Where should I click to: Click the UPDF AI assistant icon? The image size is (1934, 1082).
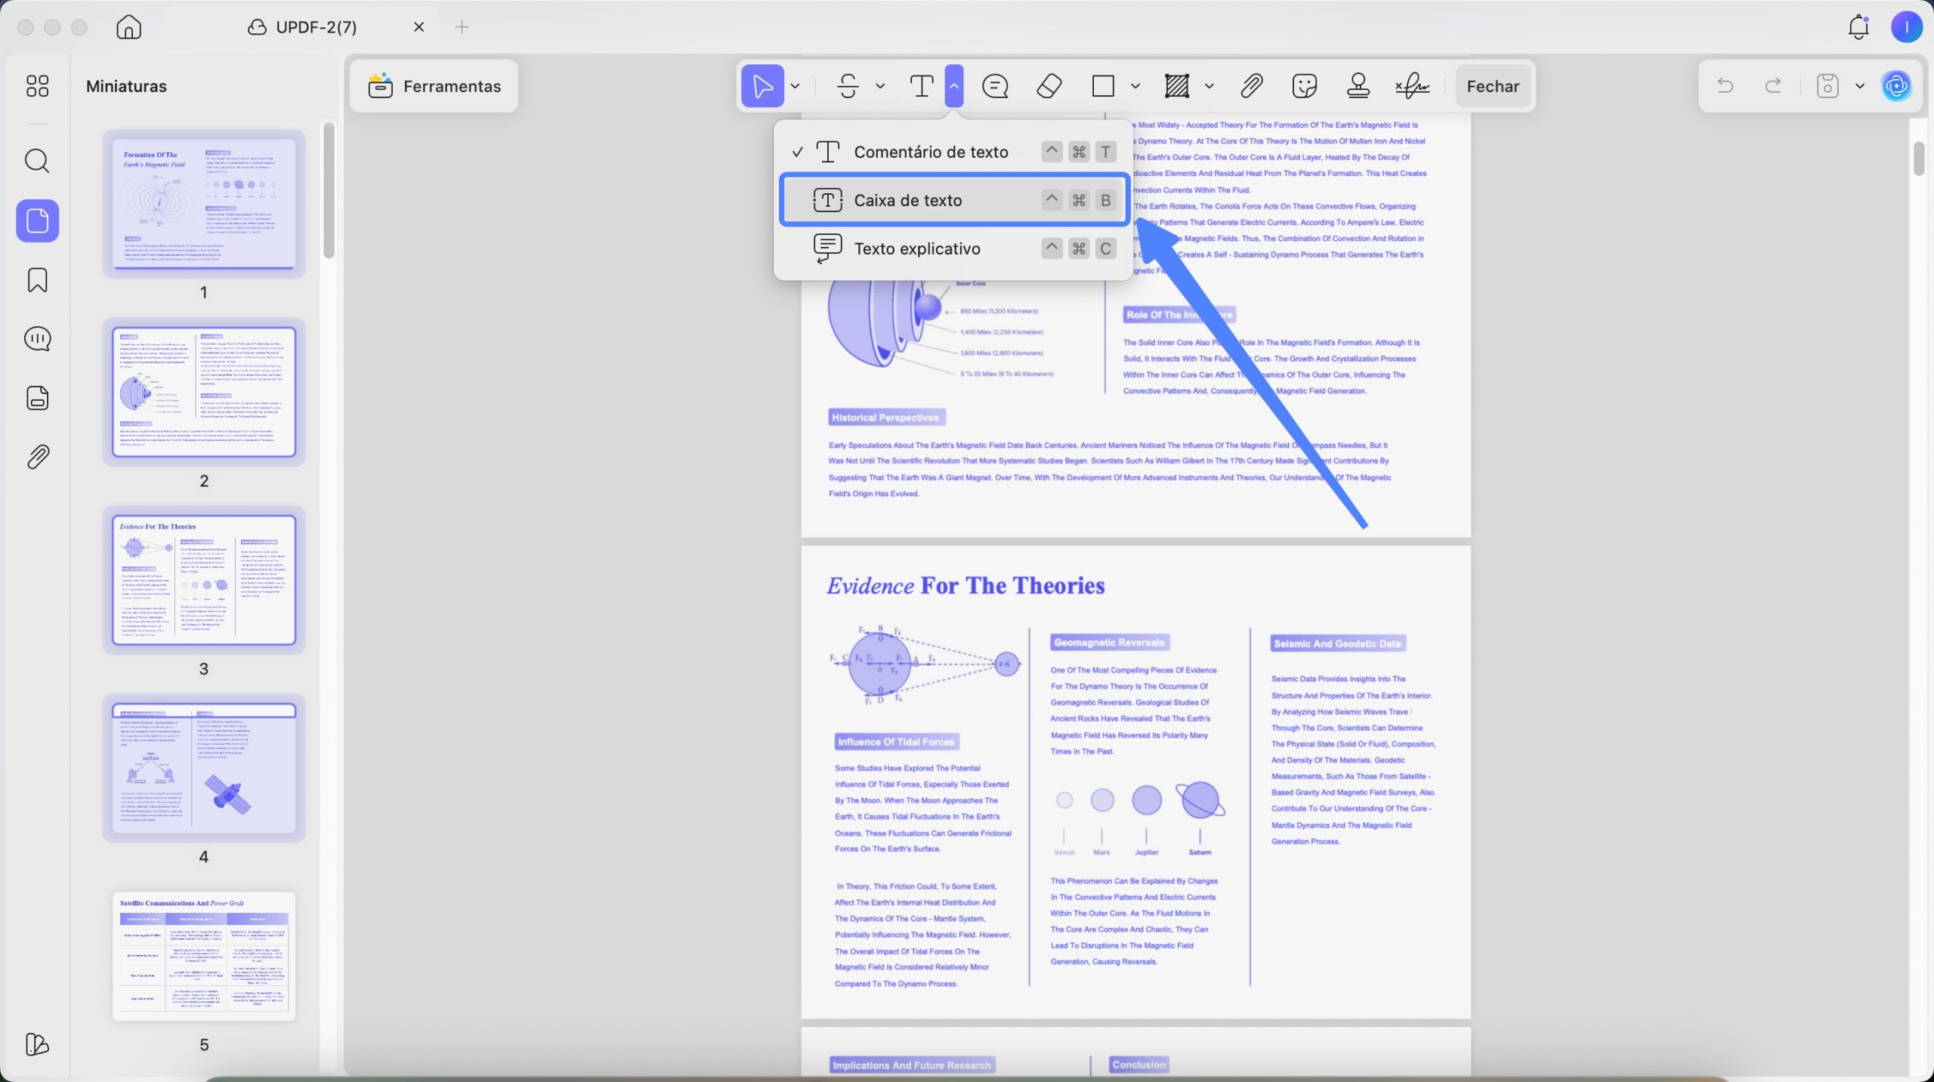[x=1896, y=86]
